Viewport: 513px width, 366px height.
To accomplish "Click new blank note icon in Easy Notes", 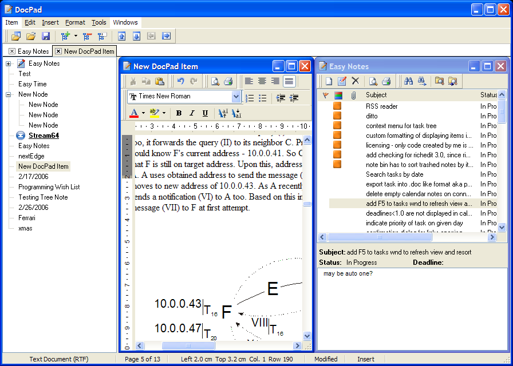I will [329, 81].
